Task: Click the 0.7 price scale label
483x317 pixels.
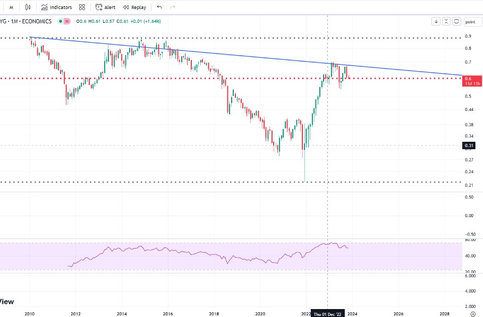Action: coord(468,62)
